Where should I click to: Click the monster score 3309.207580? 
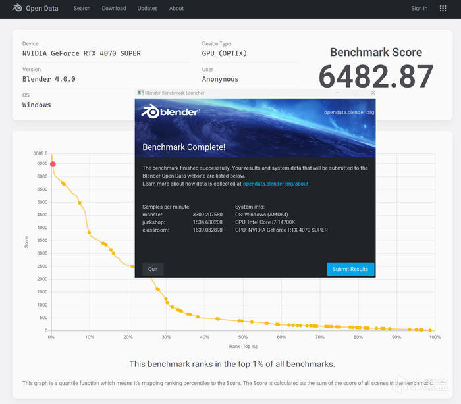(207, 215)
